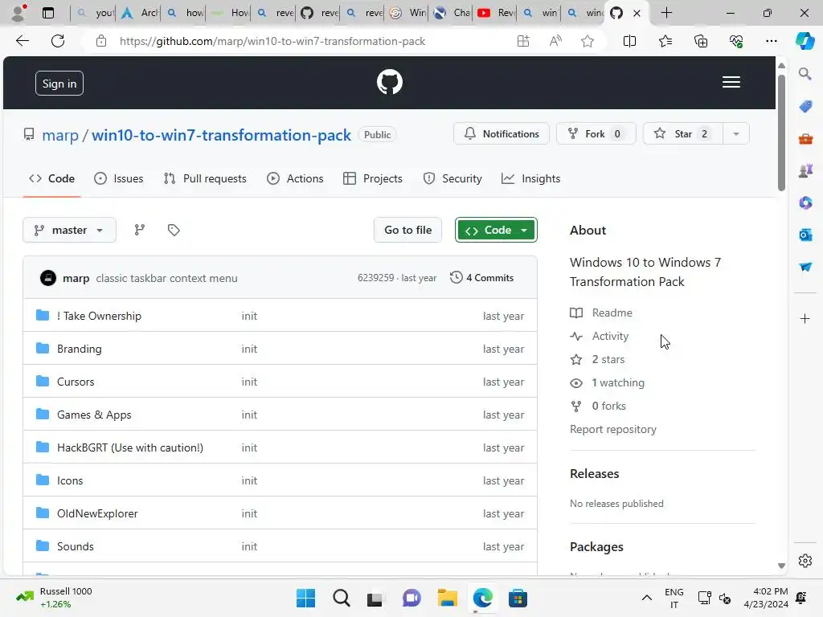The width and height of the screenshot is (823, 617).
Task: Refresh the page
Action: pos(58,41)
